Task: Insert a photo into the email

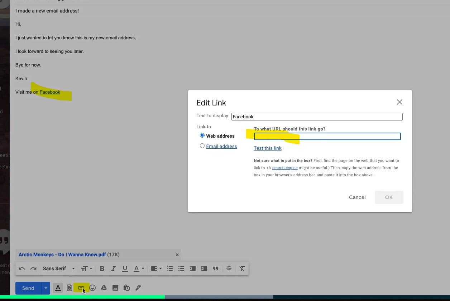Action: [115, 288]
